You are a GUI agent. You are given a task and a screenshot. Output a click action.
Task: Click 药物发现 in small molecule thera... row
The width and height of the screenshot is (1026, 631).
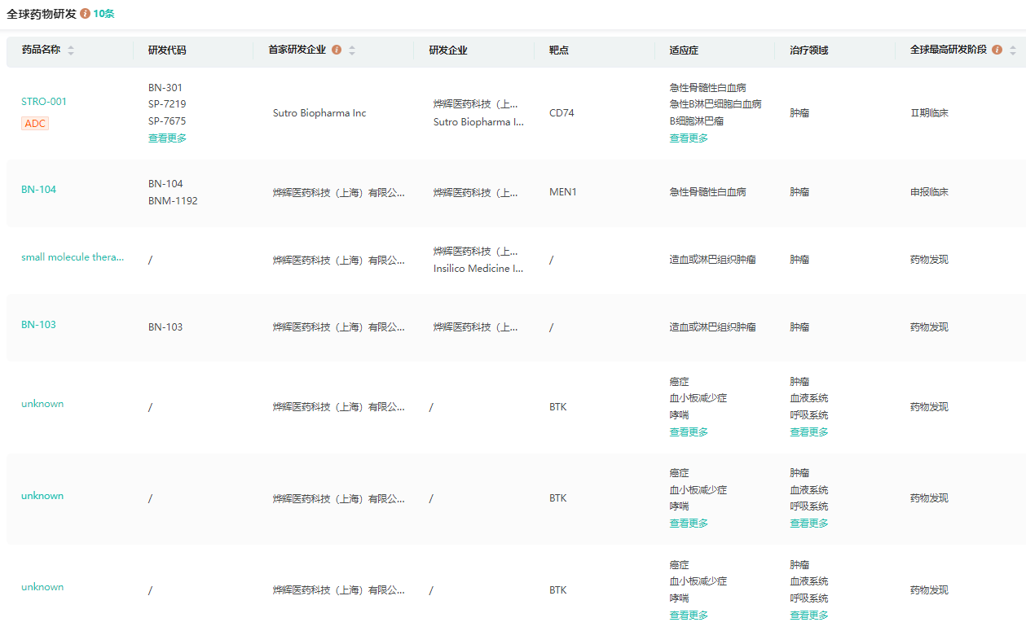(929, 260)
